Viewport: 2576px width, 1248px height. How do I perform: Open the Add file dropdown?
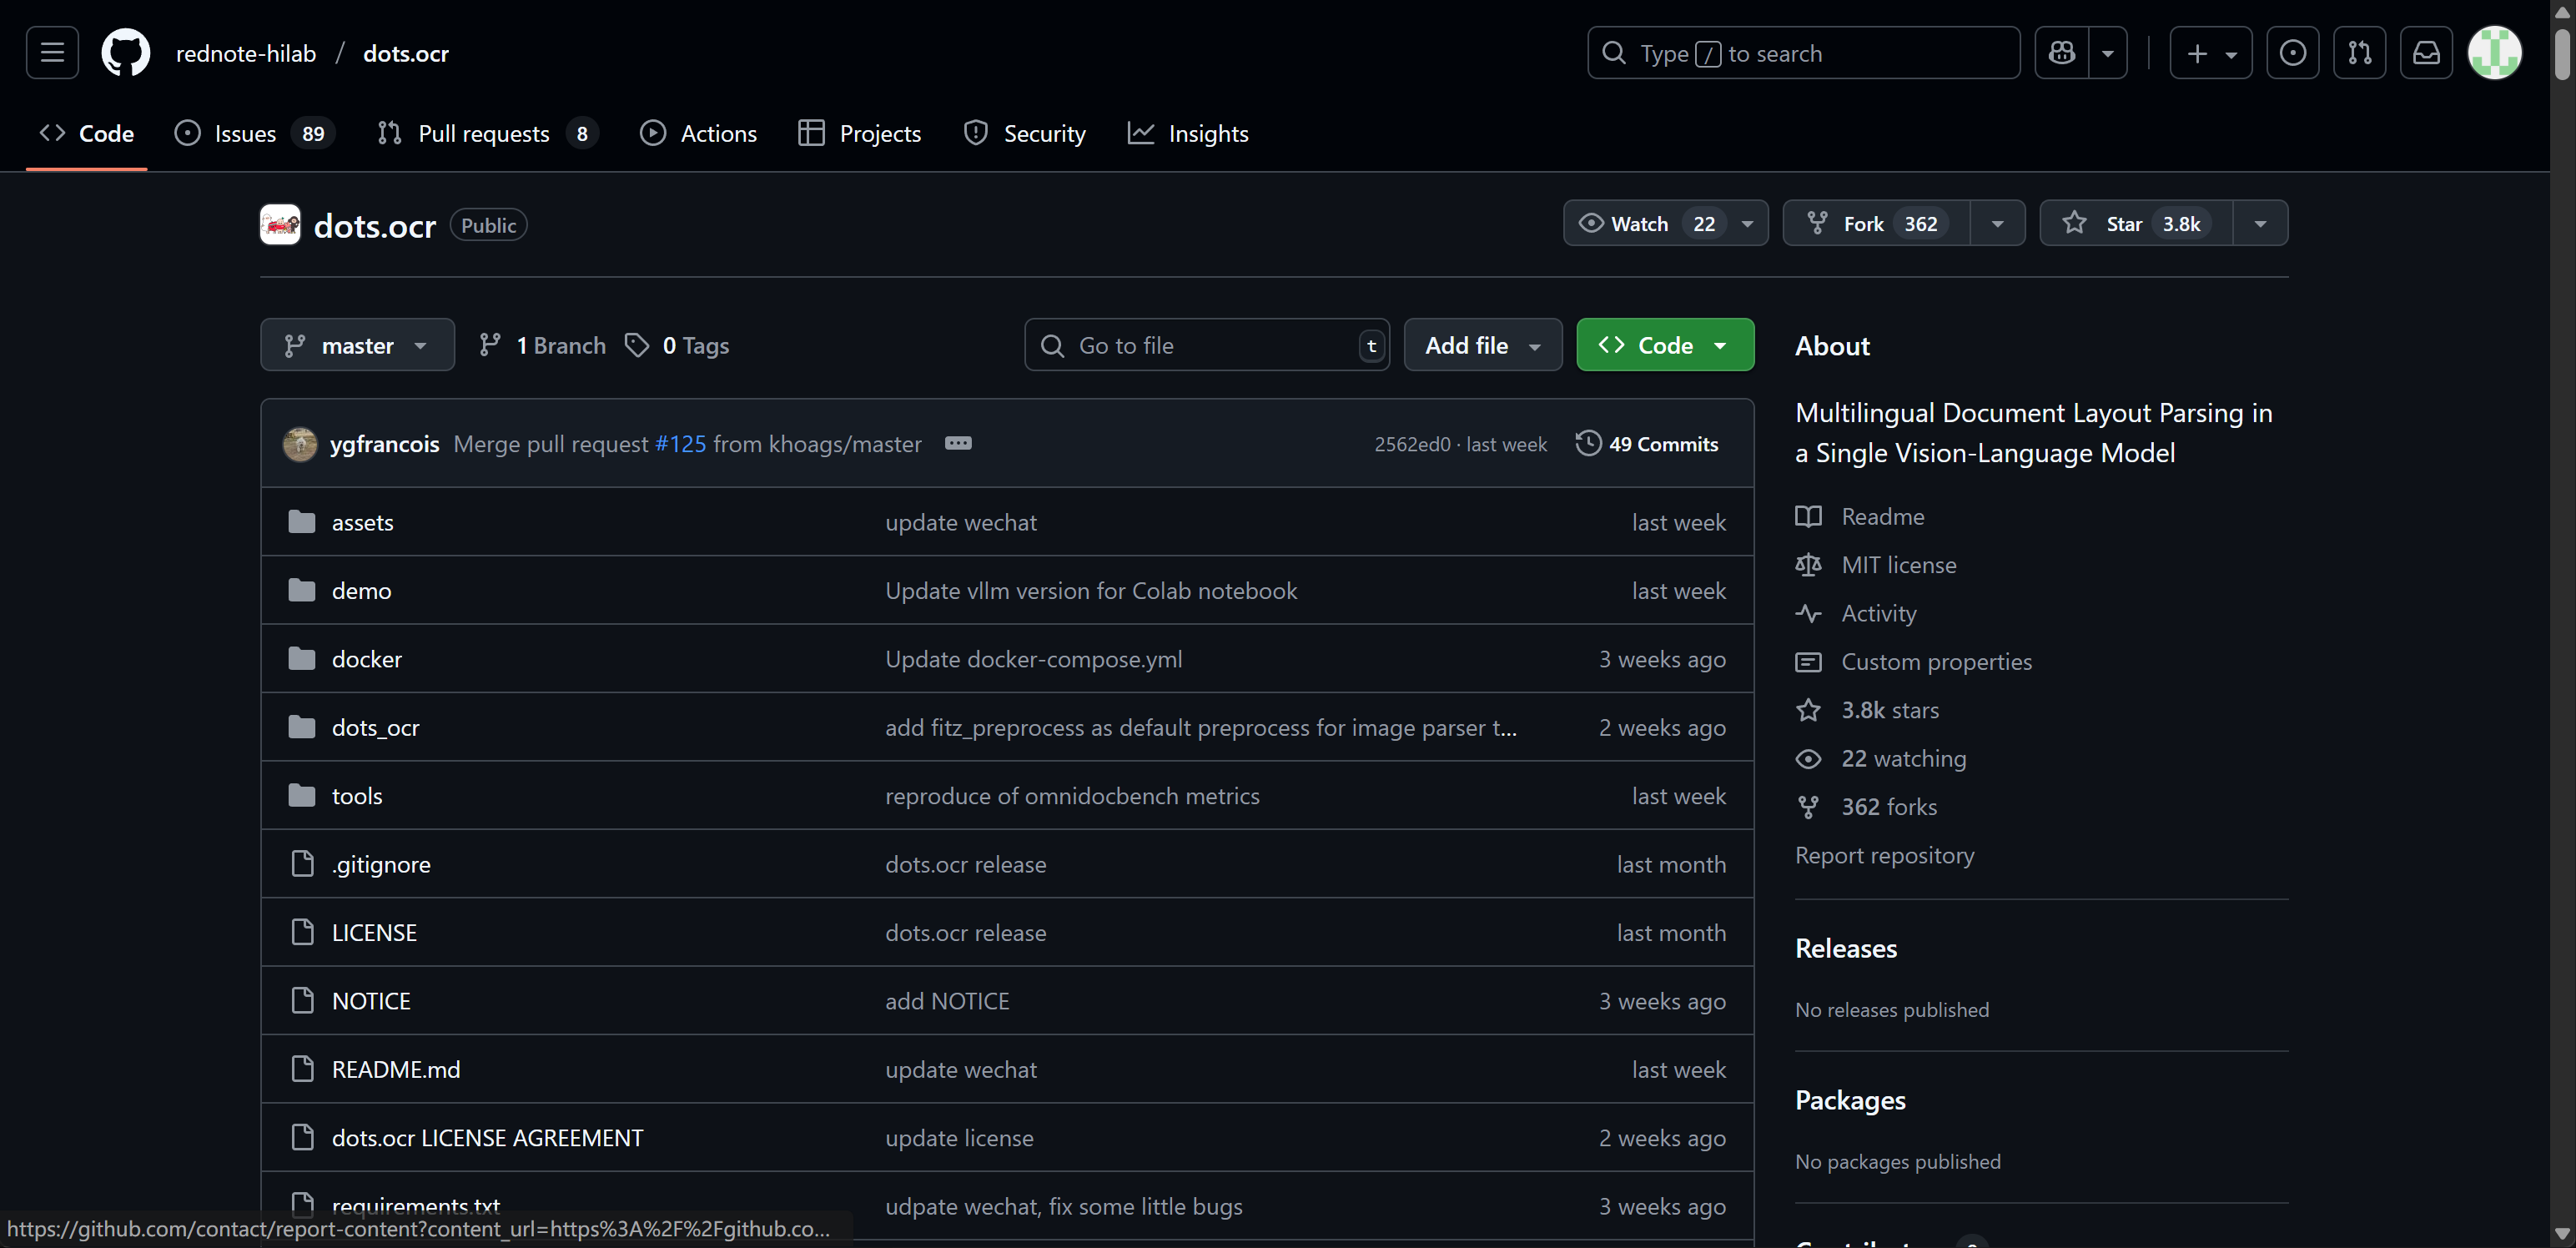pos(1482,345)
